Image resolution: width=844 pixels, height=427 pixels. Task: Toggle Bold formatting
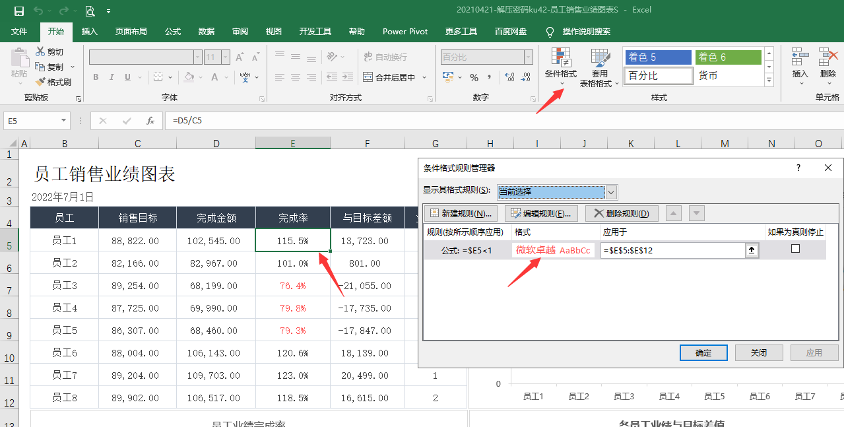click(x=96, y=77)
